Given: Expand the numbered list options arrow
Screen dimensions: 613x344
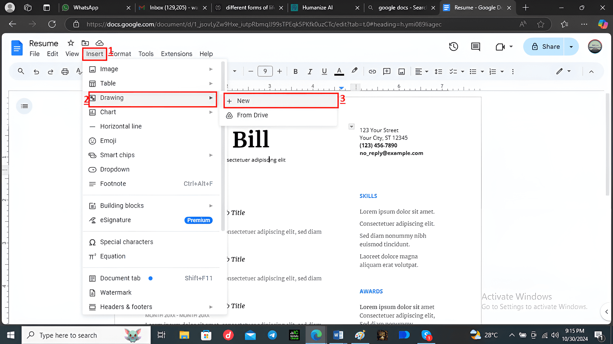Looking at the screenshot, I should coord(502,72).
